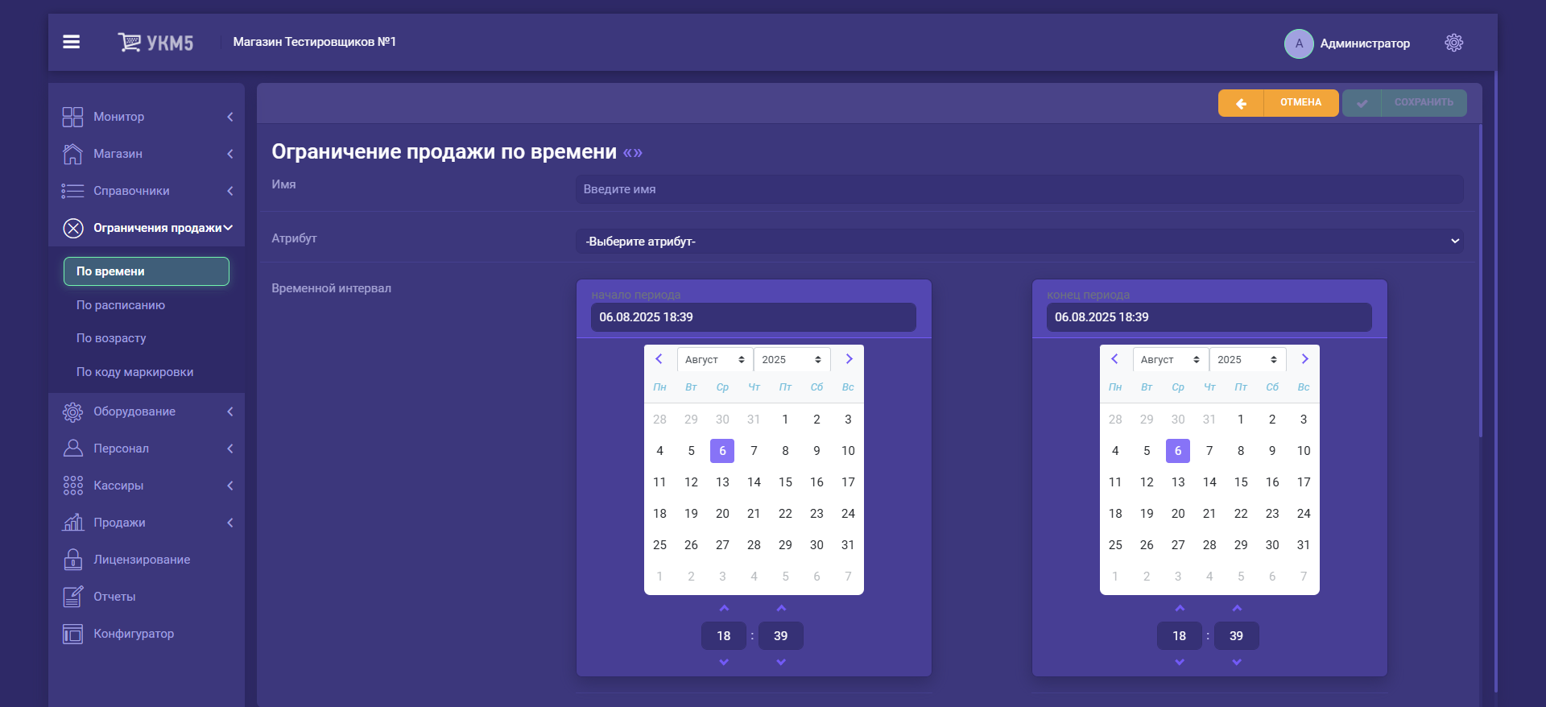Click Магазин Тестировщиков №1 title
The height and width of the screenshot is (707, 1546).
pyautogui.click(x=315, y=42)
